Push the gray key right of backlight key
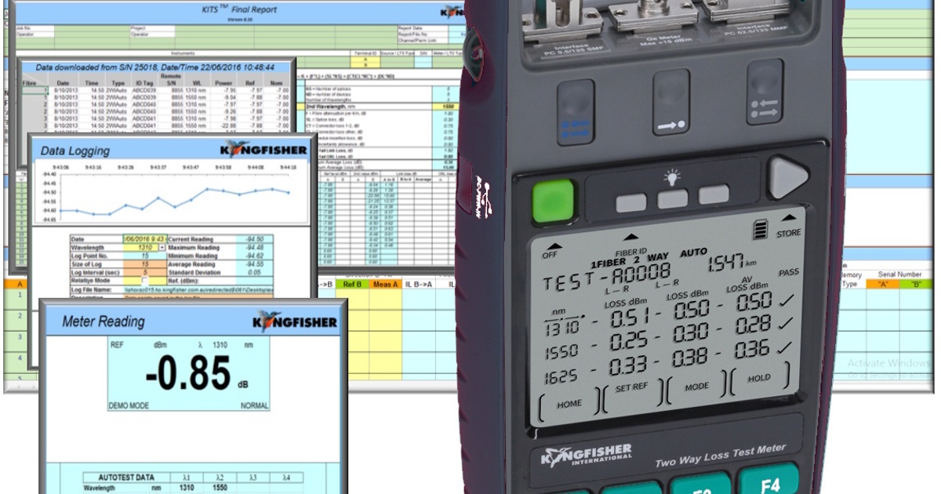The image size is (941, 494). (714, 194)
